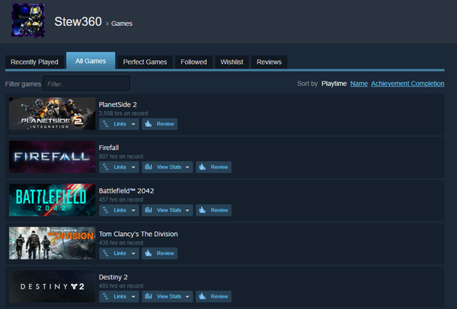Screen dimensions: 457x309
Task: Click the PlanetSide 2 Links icon
Action: click(106, 124)
